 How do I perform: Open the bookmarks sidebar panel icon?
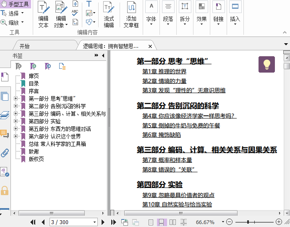5,77
